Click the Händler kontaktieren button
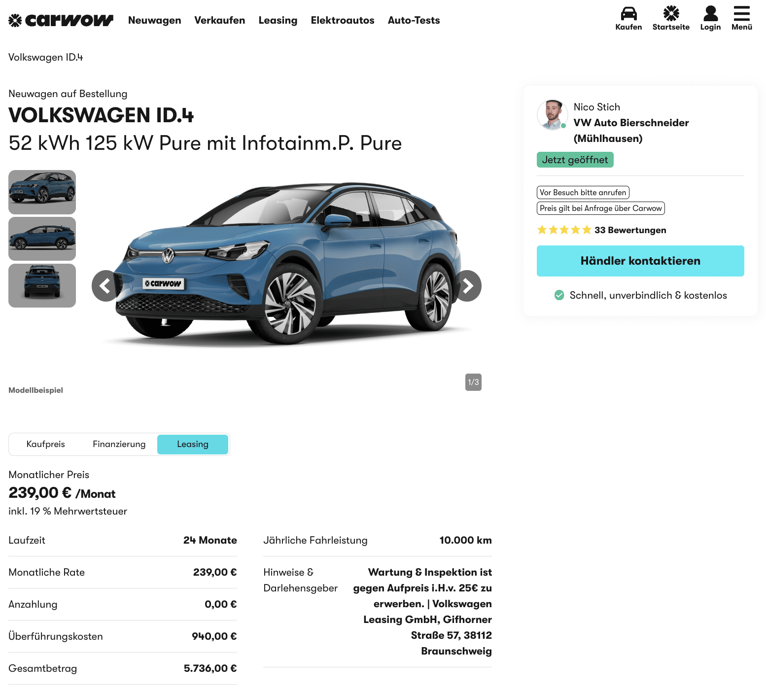This screenshot has height=690, width=766. tap(640, 261)
